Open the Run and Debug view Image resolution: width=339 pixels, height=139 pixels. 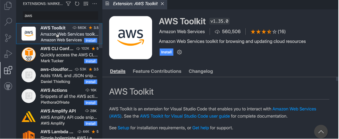tap(8, 54)
